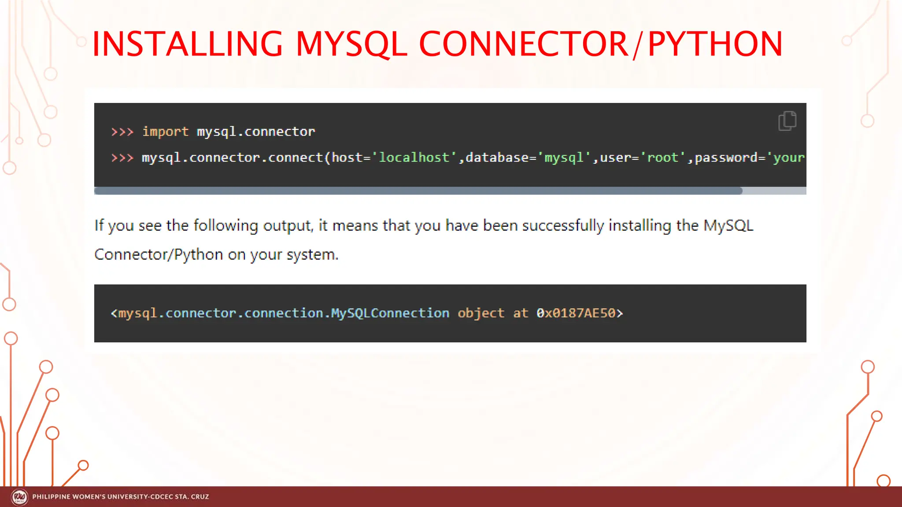
Task: Click the password= parameter text
Action: pyautogui.click(x=729, y=158)
